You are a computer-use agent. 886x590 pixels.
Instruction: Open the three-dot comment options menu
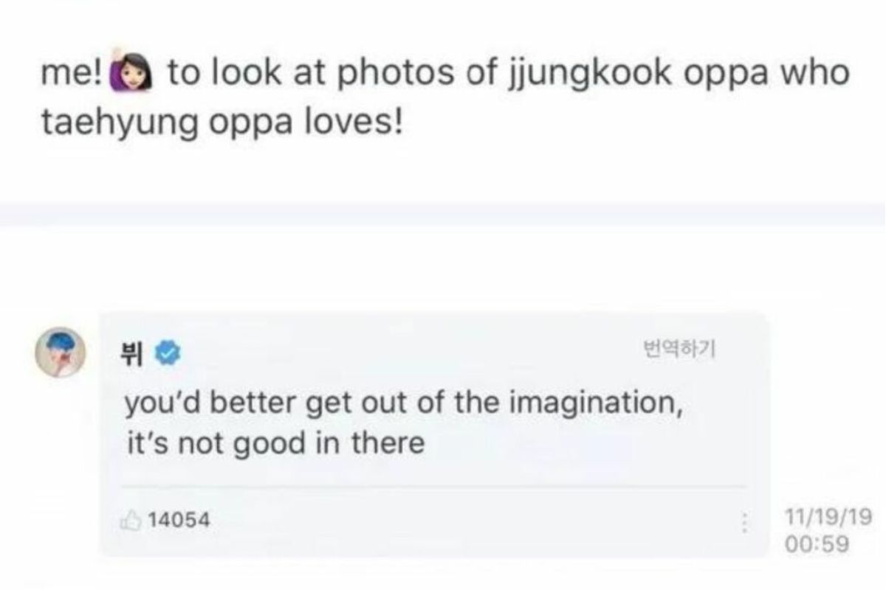pos(744,523)
